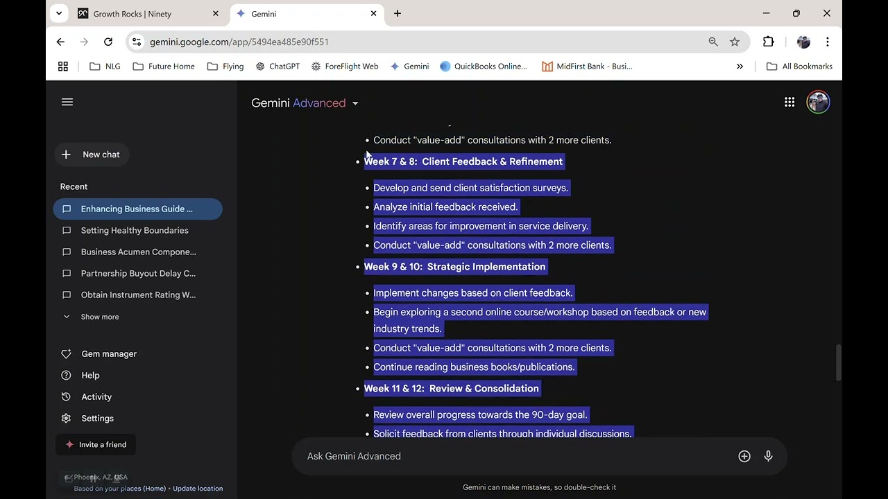This screenshot has width=888, height=499.
Task: Click Invite a friend button
Action: pyautogui.click(x=96, y=444)
